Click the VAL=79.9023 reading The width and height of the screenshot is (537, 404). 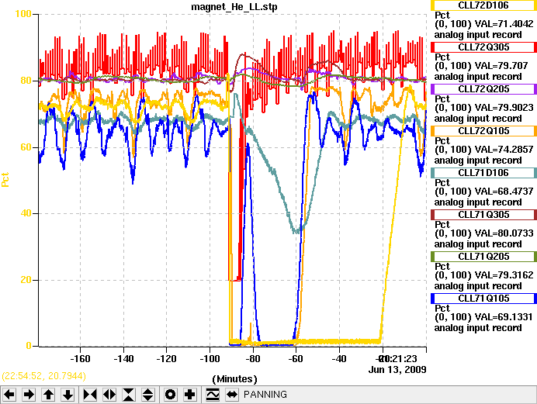pyautogui.click(x=504, y=108)
